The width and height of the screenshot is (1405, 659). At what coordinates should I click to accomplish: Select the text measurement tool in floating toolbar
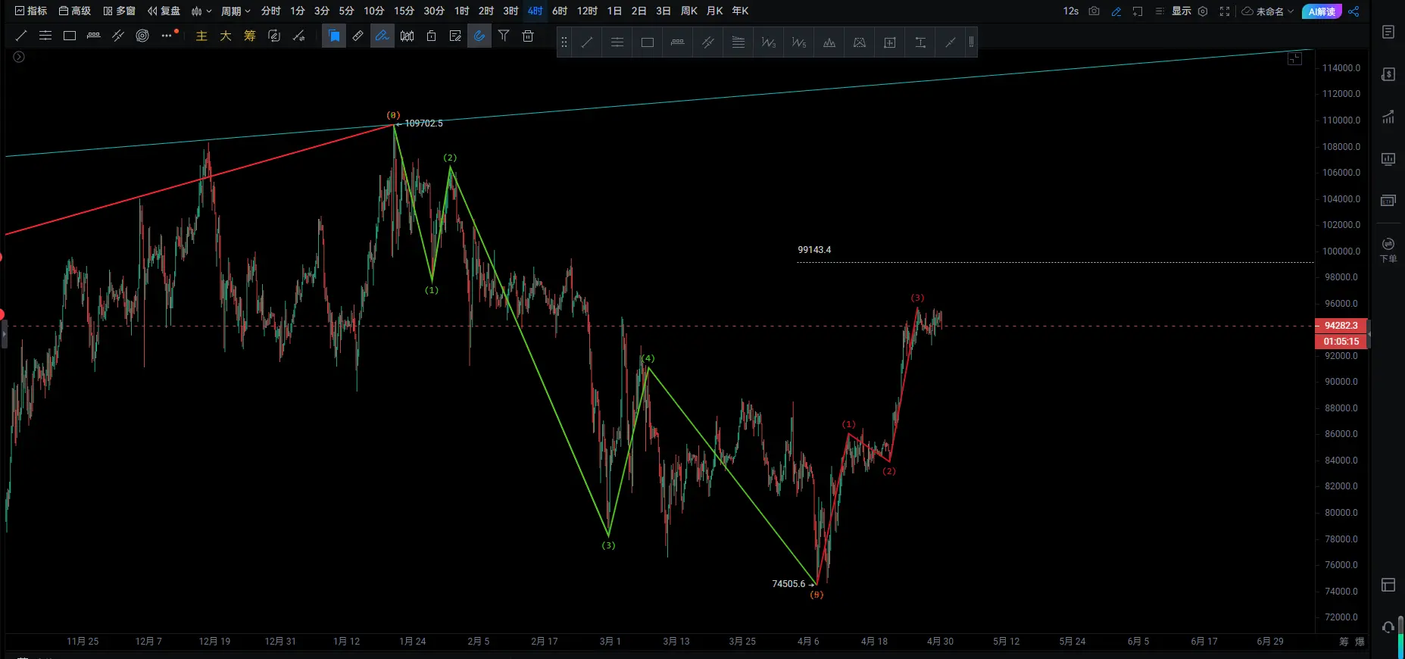[x=920, y=42]
